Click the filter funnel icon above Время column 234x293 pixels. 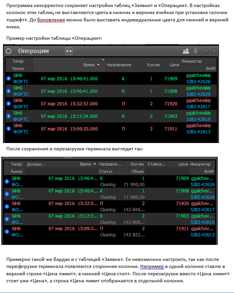click(x=103, y=60)
